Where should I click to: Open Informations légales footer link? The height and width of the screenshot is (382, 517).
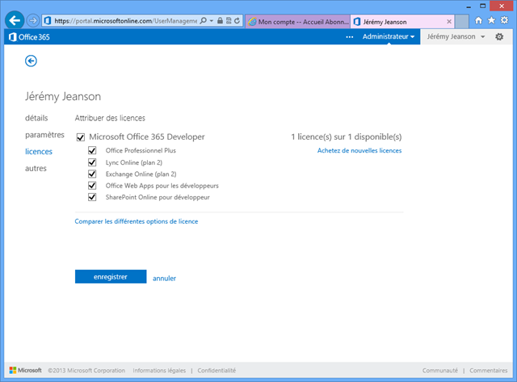pos(159,371)
